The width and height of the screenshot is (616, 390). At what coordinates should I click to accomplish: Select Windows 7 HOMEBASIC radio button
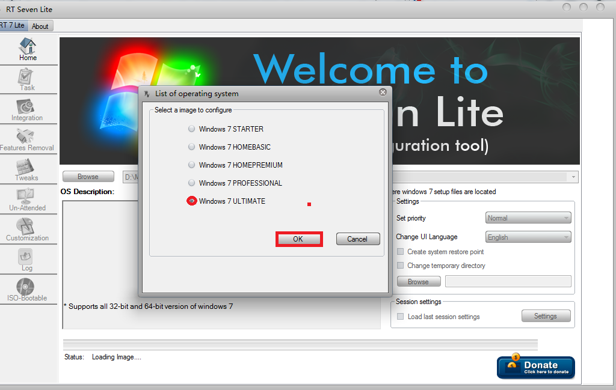pos(191,147)
